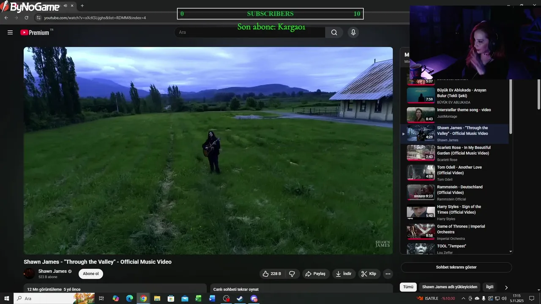Share the video via Paylaş button
The height and width of the screenshot is (304, 541).
coord(315,274)
